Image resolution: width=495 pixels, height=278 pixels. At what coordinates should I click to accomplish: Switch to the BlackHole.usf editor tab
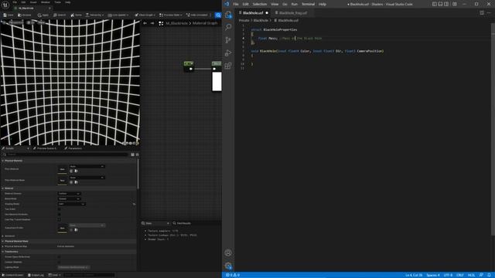pyautogui.click(x=253, y=13)
